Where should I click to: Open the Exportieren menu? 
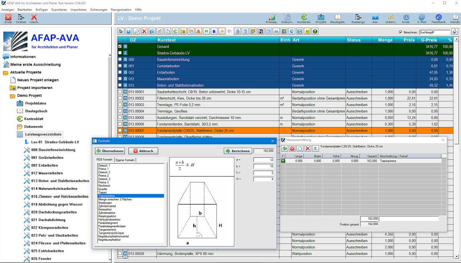(x=59, y=10)
